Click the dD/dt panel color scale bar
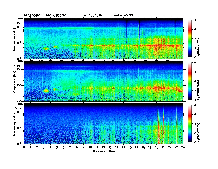Viewport: 218px width, 169px height. pyautogui.click(x=190, y=81)
